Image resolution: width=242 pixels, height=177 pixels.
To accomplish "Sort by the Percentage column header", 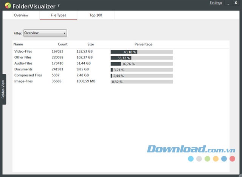I will (143, 44).
